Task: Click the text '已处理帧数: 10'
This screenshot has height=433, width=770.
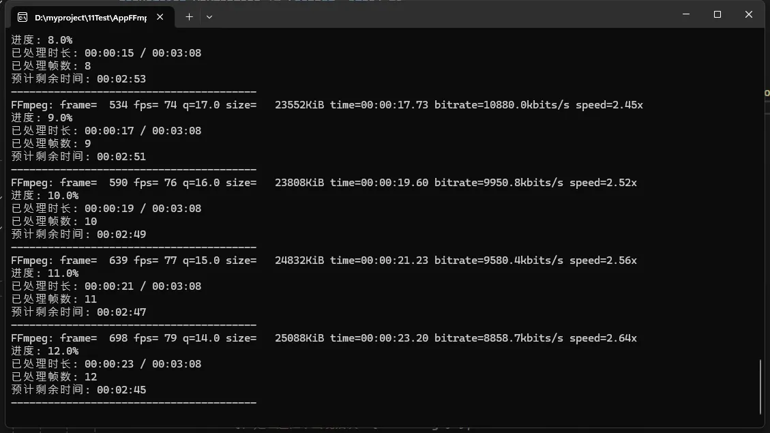Action: pos(54,222)
